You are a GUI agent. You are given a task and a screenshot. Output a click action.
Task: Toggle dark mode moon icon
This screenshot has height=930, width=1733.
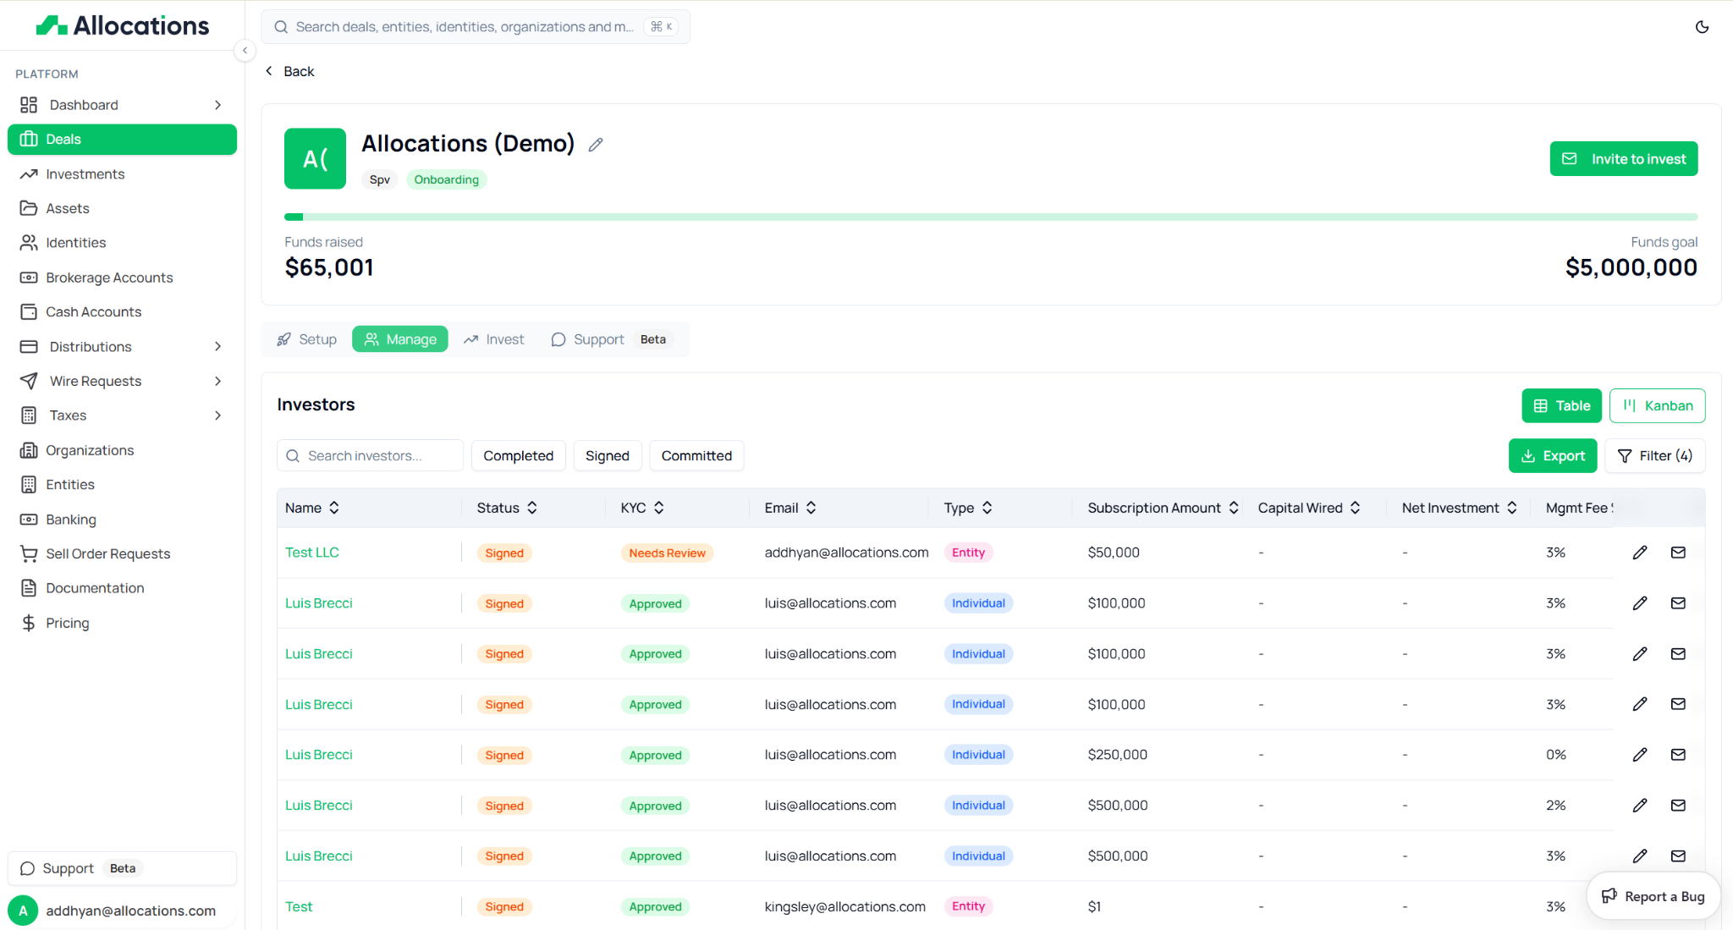tap(1702, 27)
